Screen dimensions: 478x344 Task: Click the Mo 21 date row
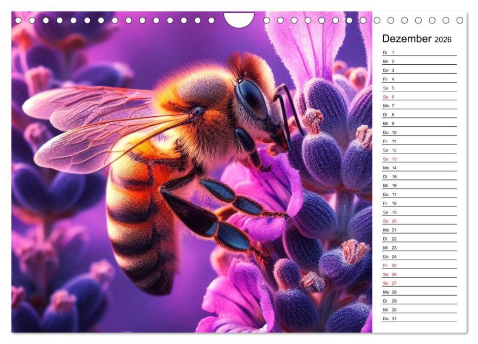(x=419, y=230)
